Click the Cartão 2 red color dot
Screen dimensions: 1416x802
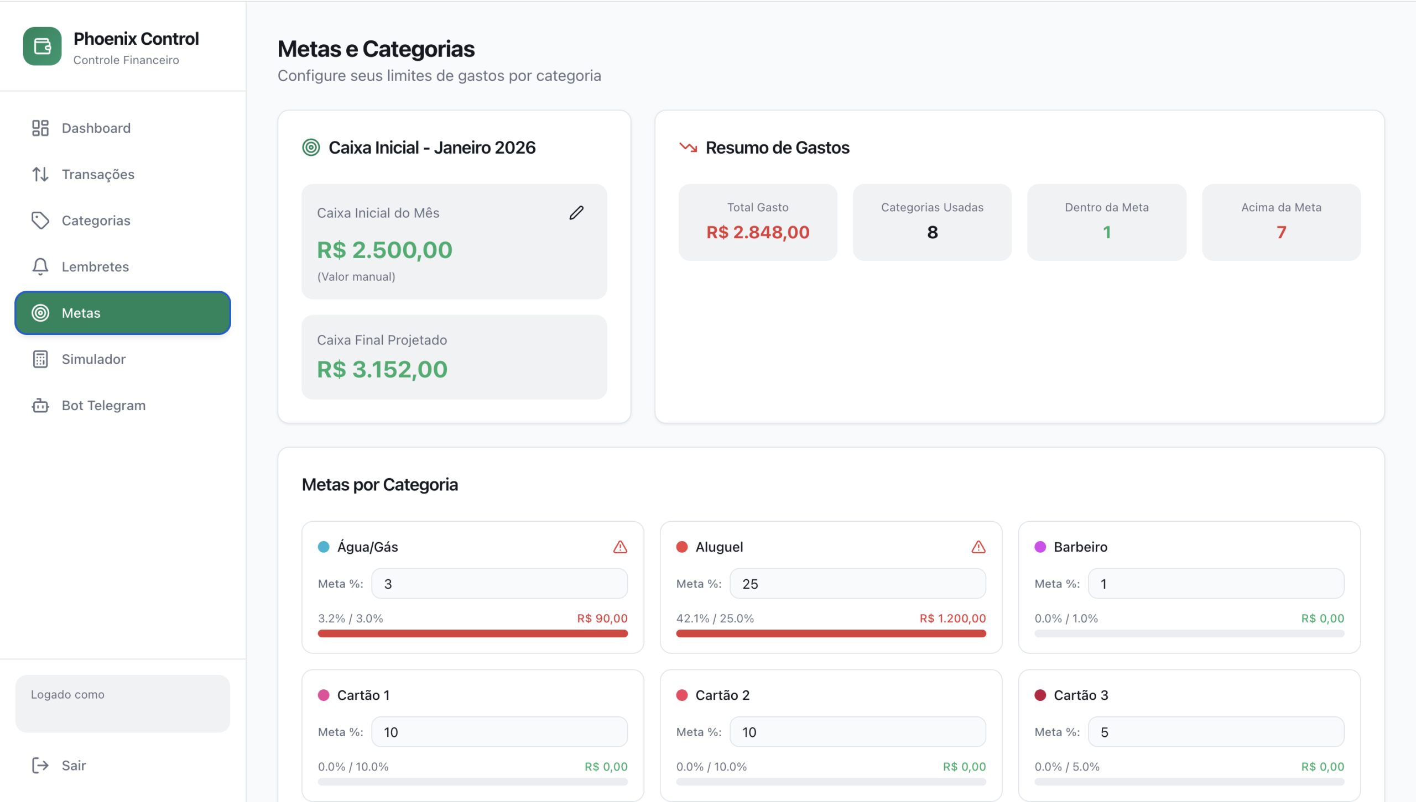point(682,695)
